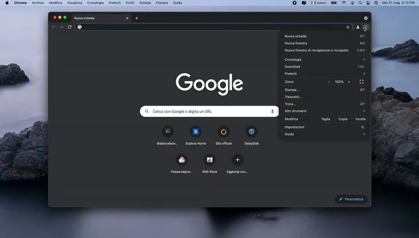Click Copia in the Modifica row
This screenshot has width=419, height=238.
point(343,119)
